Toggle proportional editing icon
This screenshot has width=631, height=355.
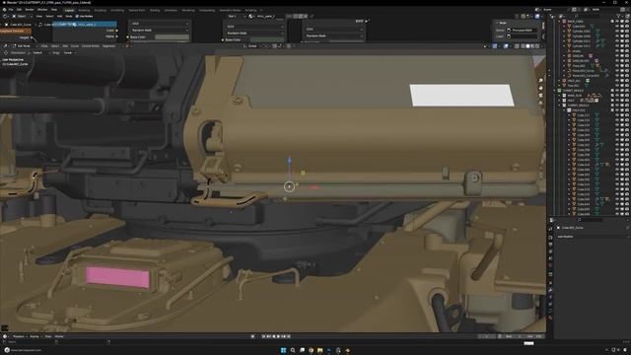pos(289,46)
